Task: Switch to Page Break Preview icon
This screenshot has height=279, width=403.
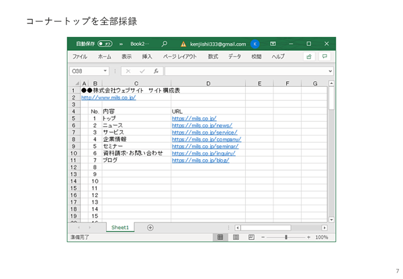Action: (x=251, y=237)
